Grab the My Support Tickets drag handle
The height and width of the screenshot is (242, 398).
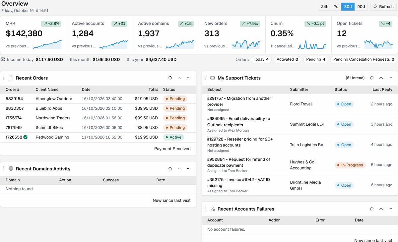pos(206,78)
